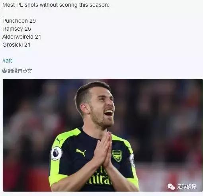Click the 'Alderweireld 21' line
Screen dimensions: 203x196
[22, 37]
